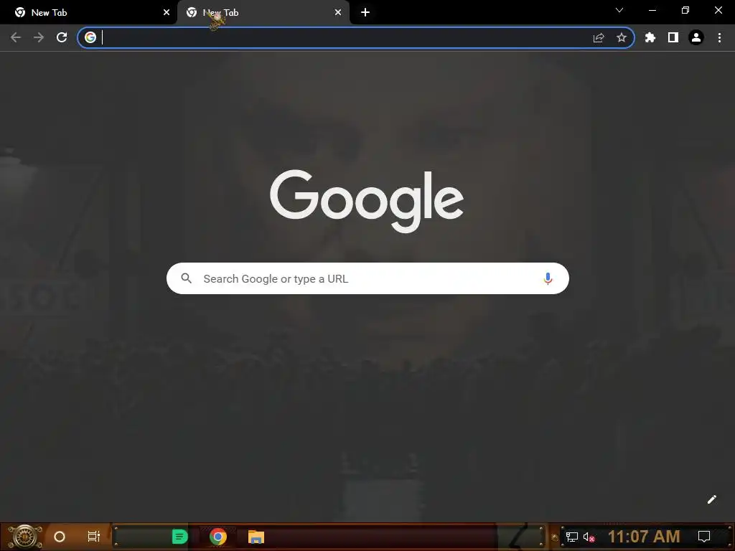Open File Explorer from the taskbar
735x551 pixels.
click(x=256, y=537)
